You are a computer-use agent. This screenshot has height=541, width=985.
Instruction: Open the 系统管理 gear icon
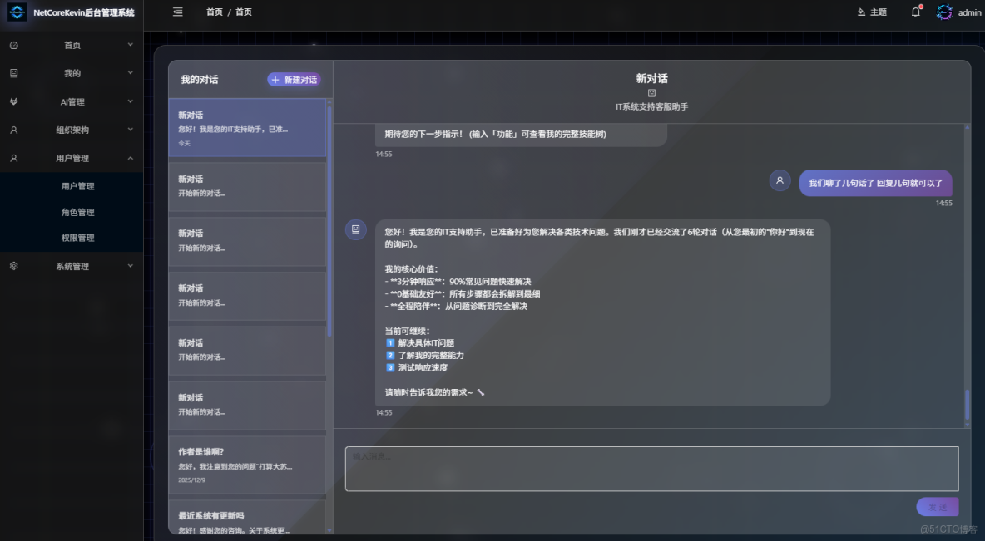coord(12,266)
